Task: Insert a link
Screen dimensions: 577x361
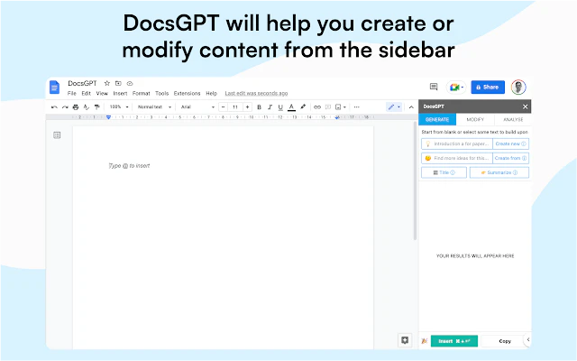Action: click(x=317, y=107)
